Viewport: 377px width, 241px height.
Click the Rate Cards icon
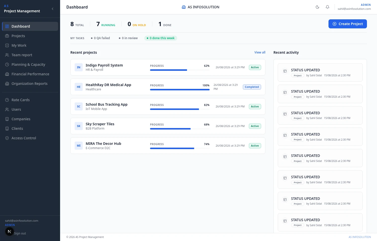click(x=7, y=100)
